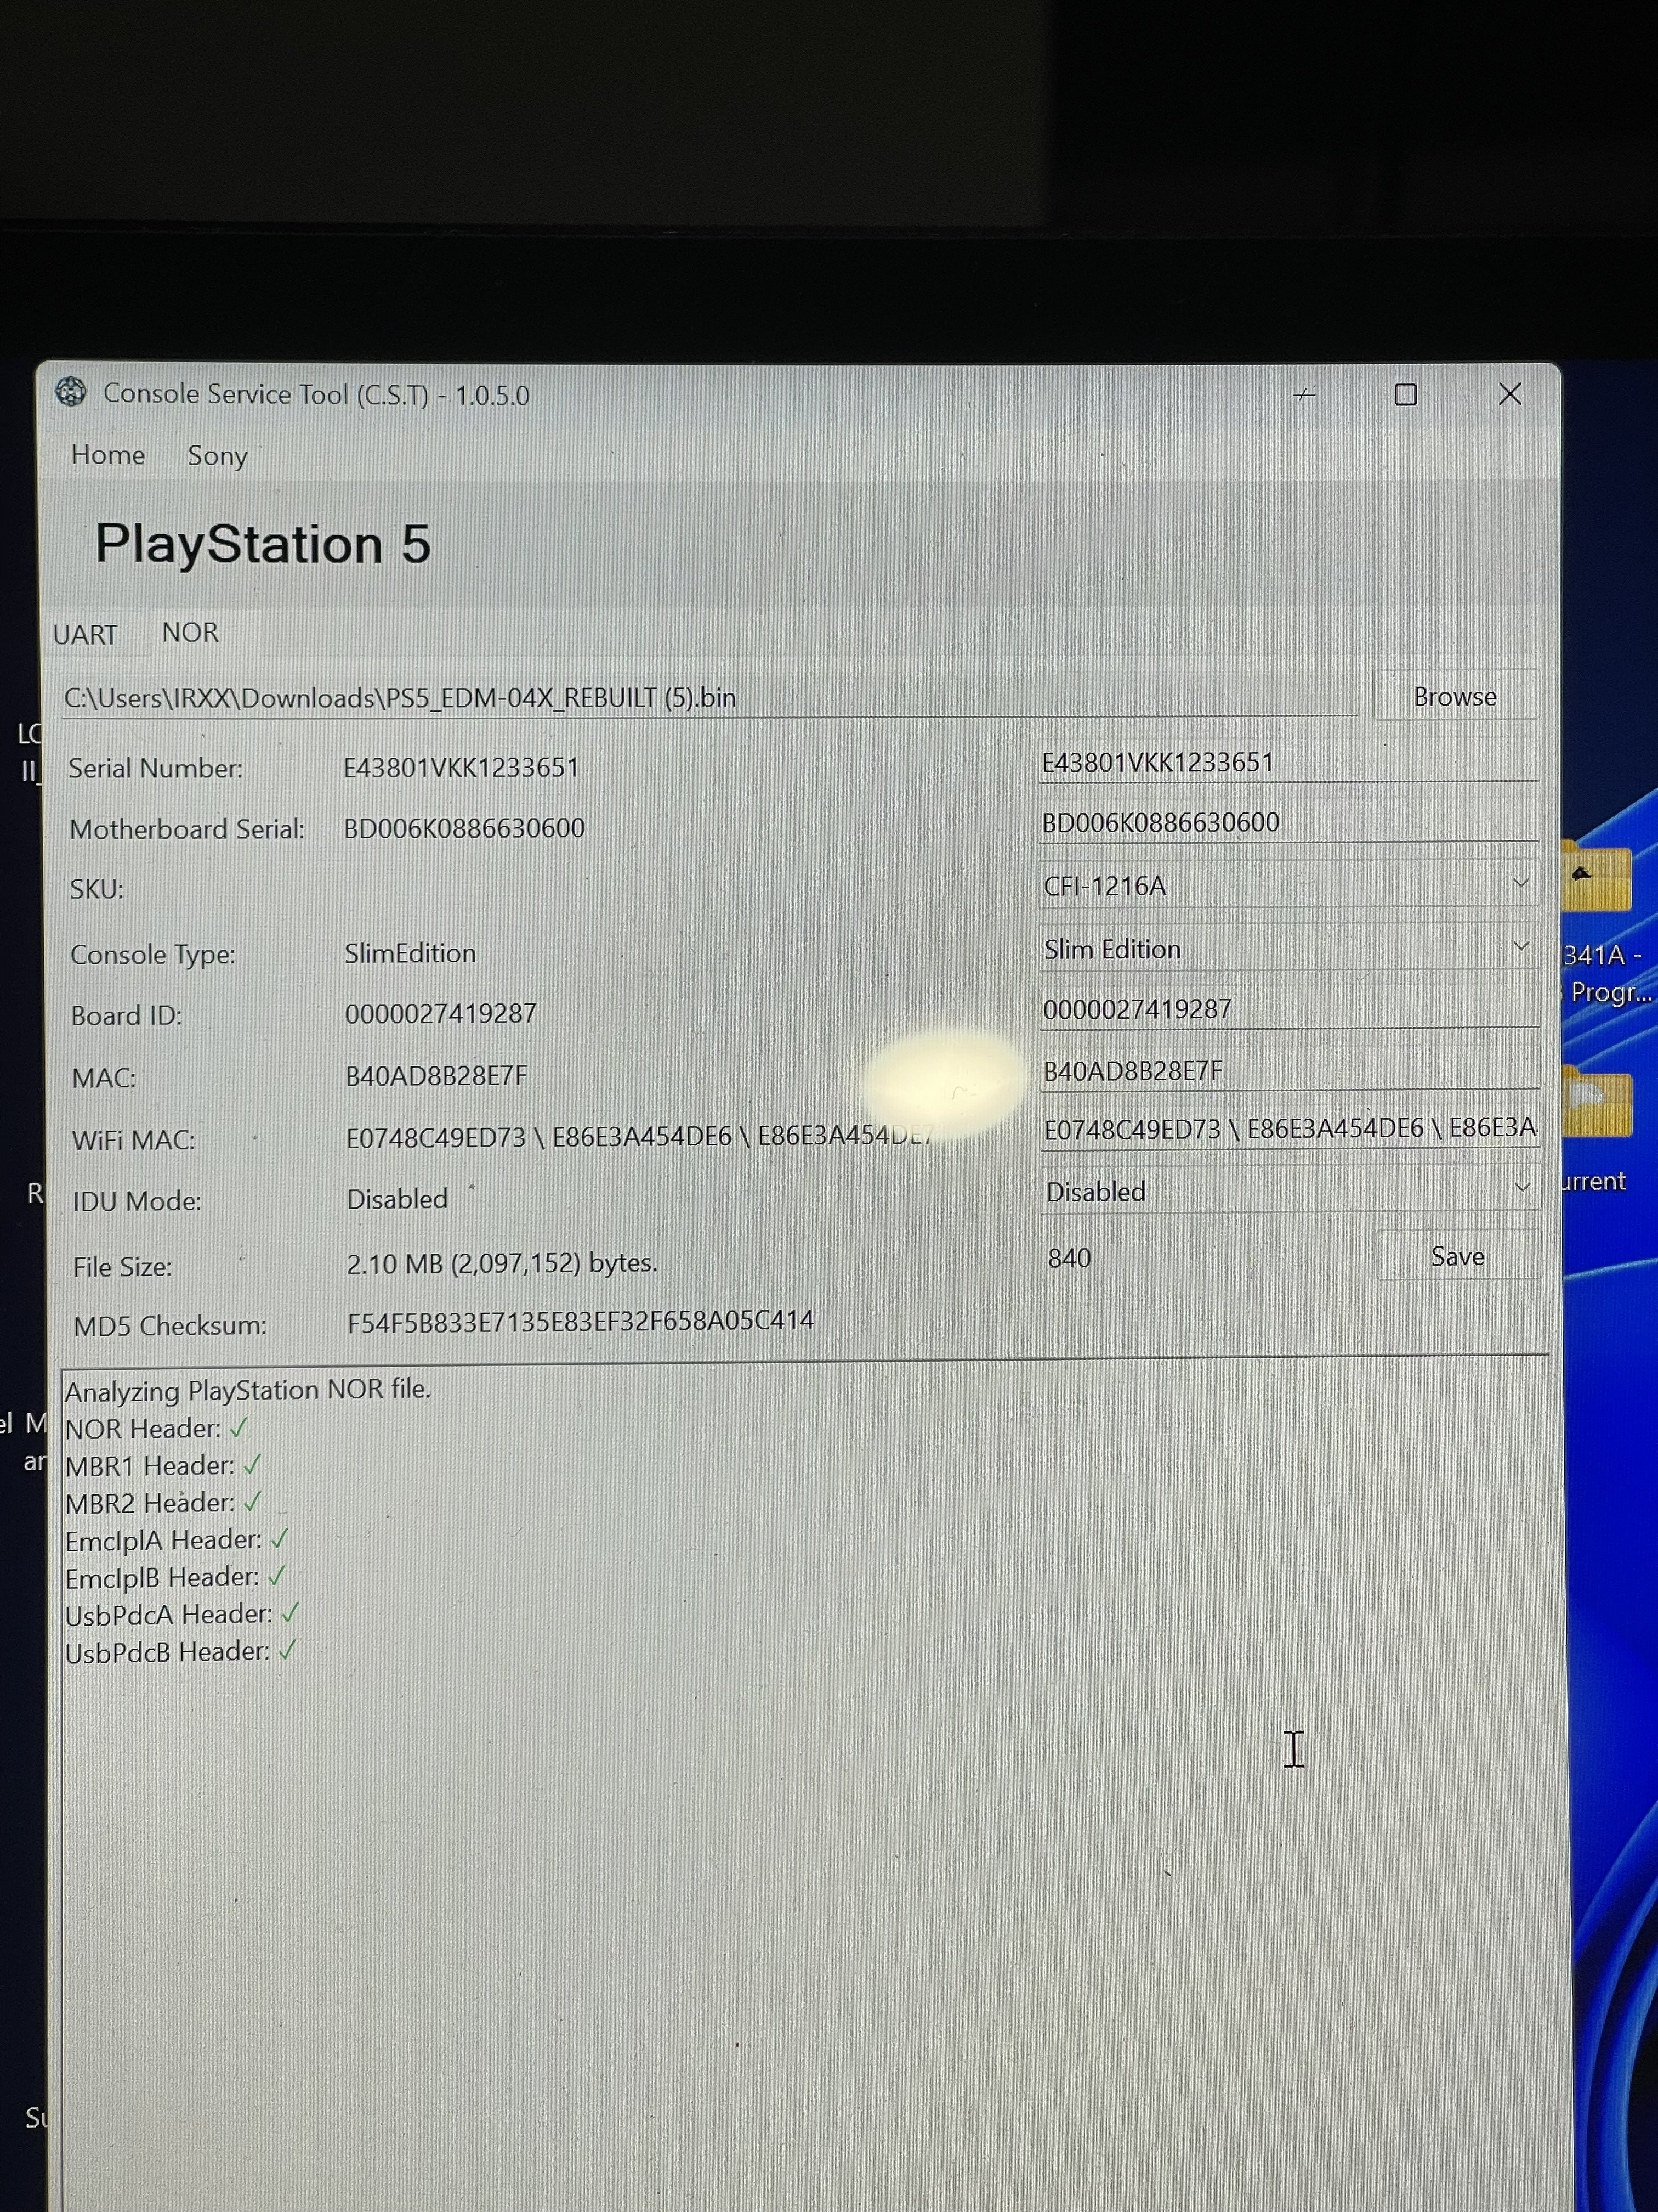Screen dimensions: 1658x2212
Task: Click the MBR1 Header log line
Action: pyautogui.click(x=162, y=1466)
